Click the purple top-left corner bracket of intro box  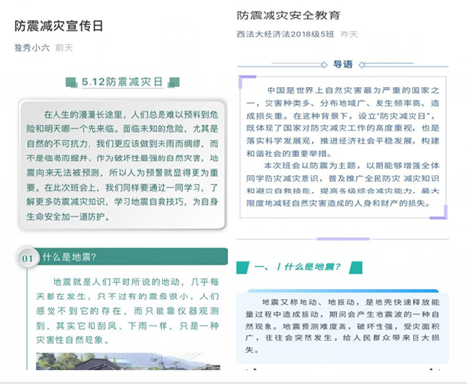(247, 82)
